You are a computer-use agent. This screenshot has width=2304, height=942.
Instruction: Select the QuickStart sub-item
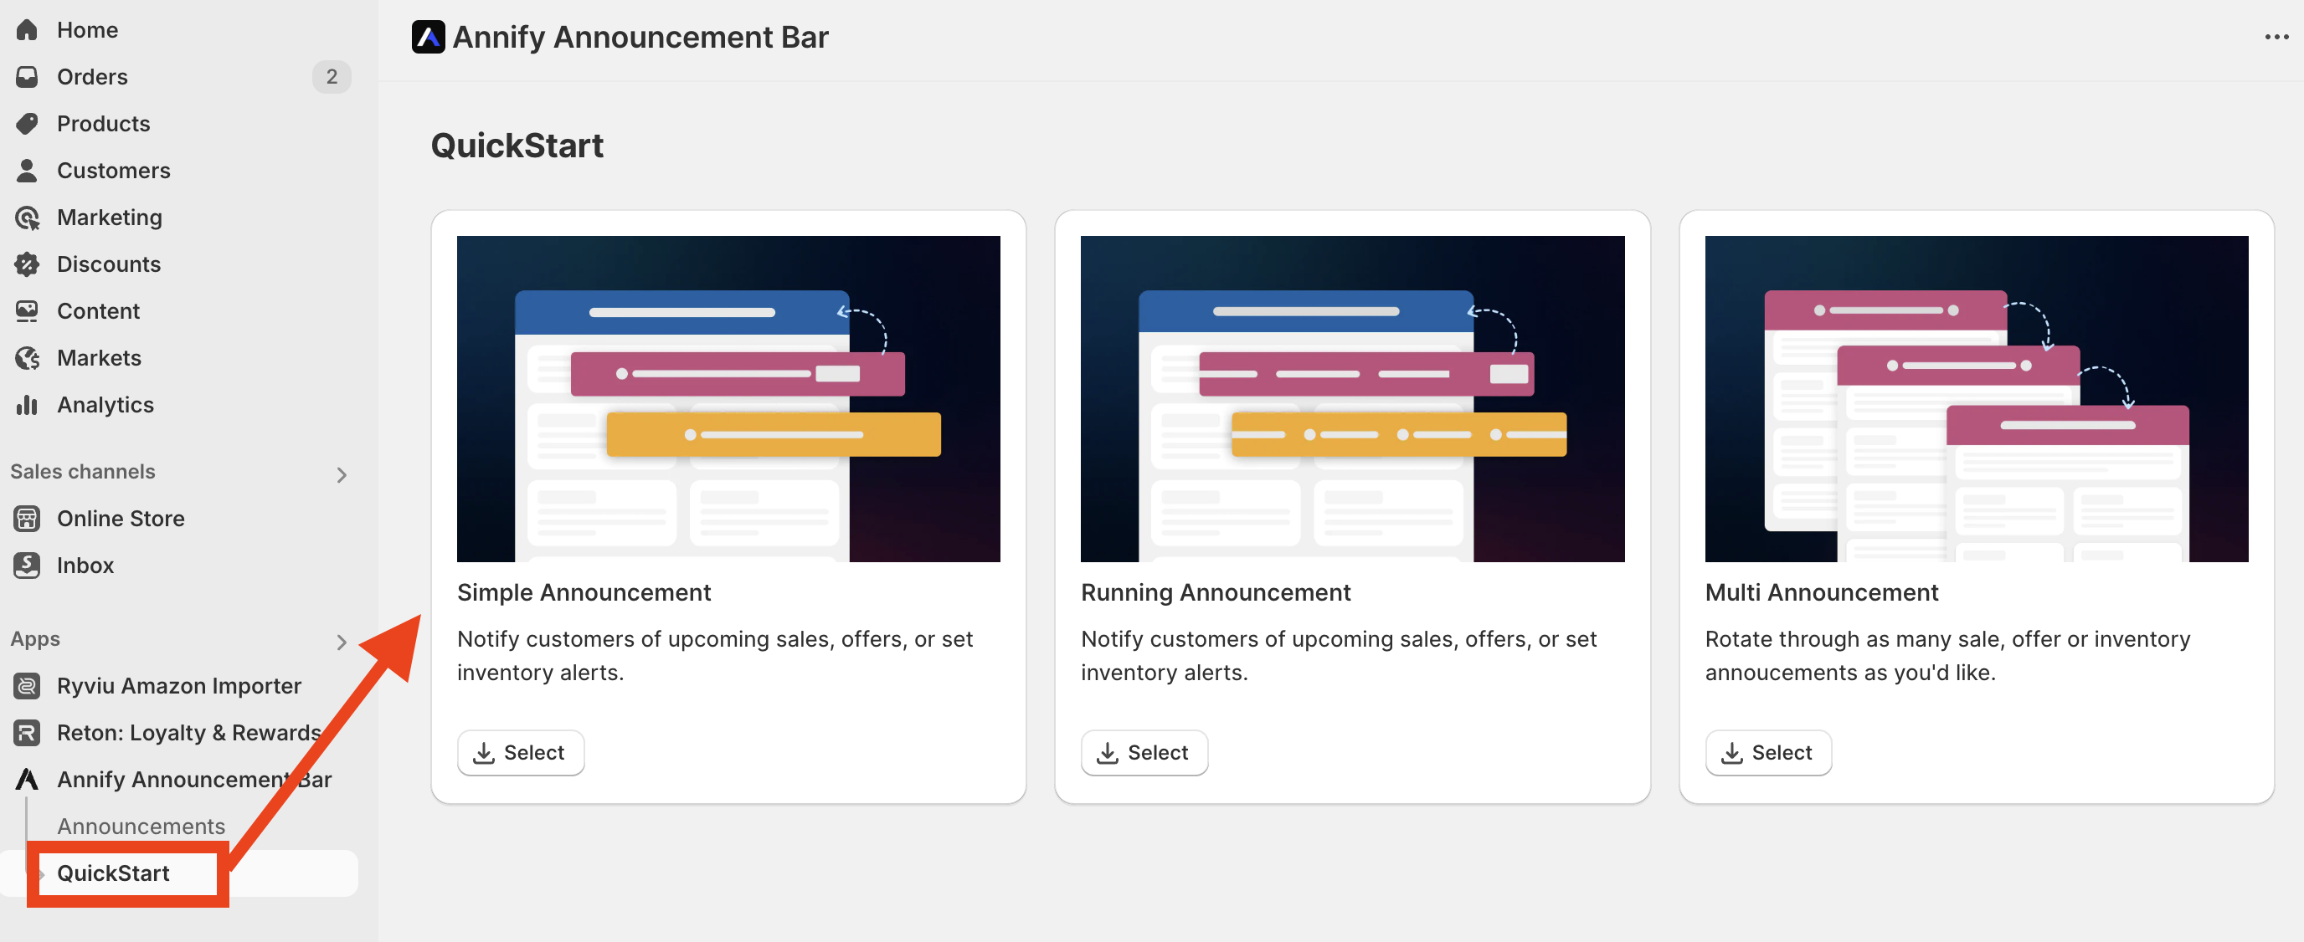[x=179, y=873]
